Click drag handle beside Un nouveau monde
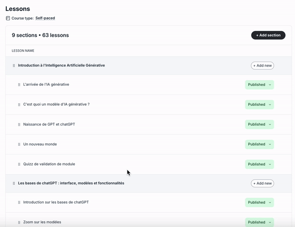This screenshot has width=295, height=227. pos(19,144)
